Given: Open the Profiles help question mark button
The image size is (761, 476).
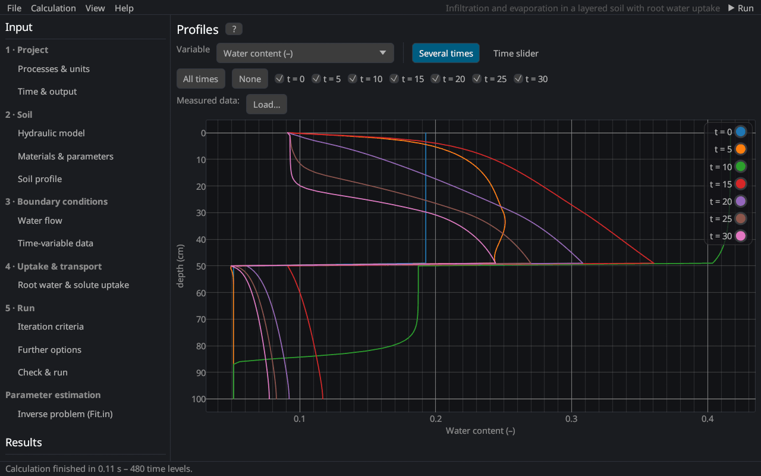Looking at the screenshot, I should (234, 29).
